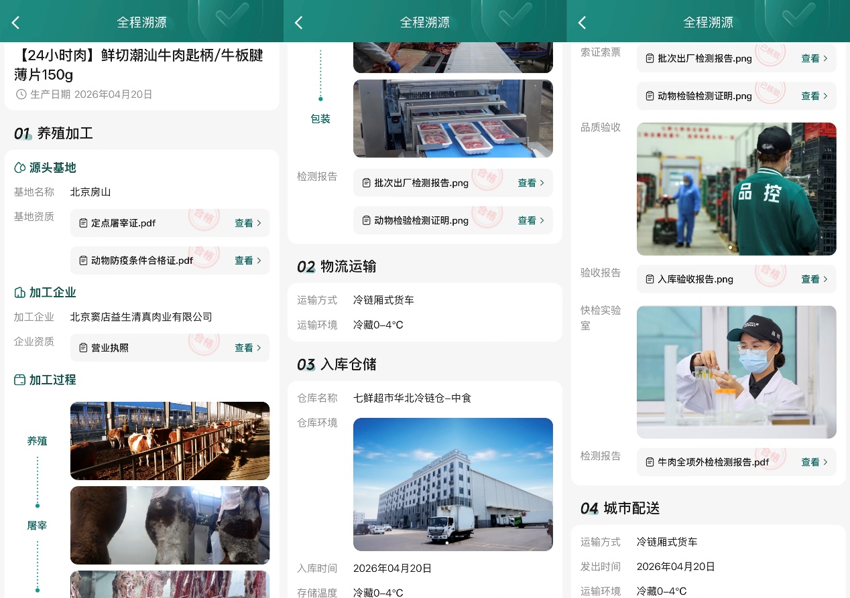The width and height of the screenshot is (850, 598).
Task: Expand the chevron for 动物防疫条件合格证.pdf
Action: click(259, 260)
